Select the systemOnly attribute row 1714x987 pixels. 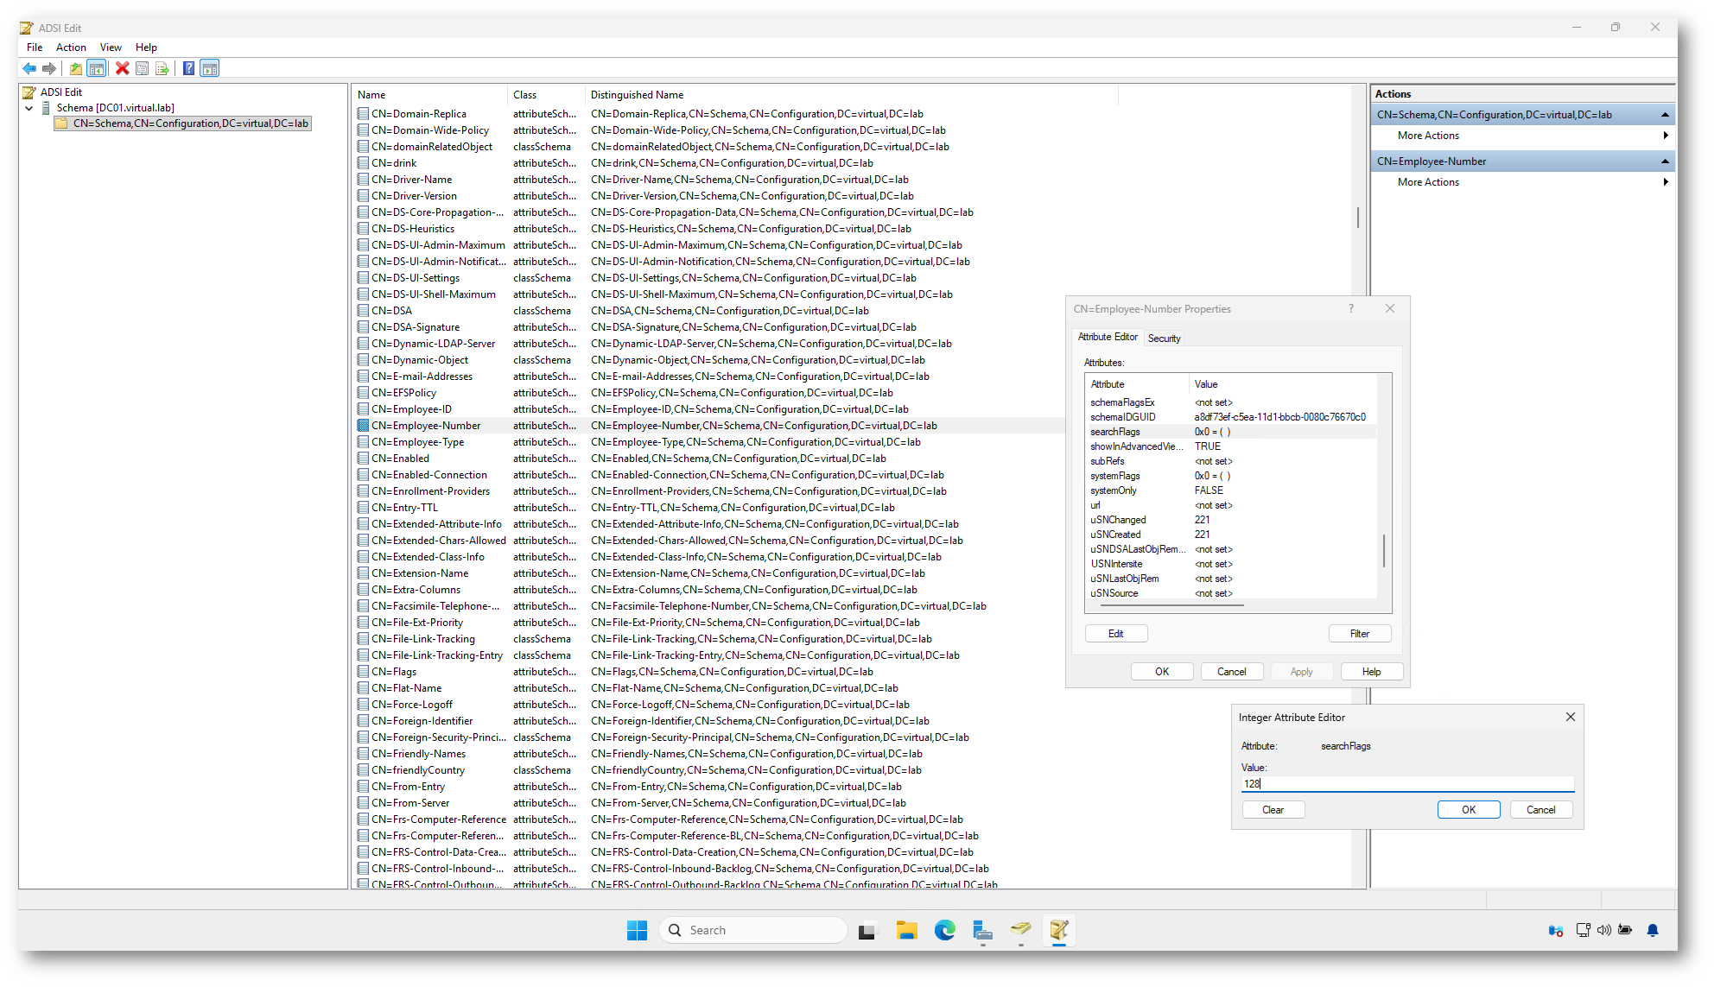(x=1230, y=490)
